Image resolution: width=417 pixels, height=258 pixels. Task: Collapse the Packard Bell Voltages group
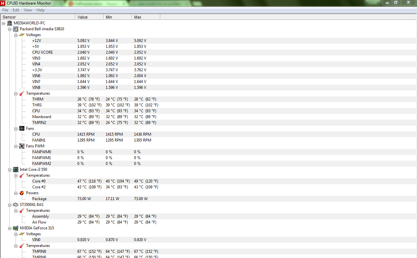tap(16, 35)
